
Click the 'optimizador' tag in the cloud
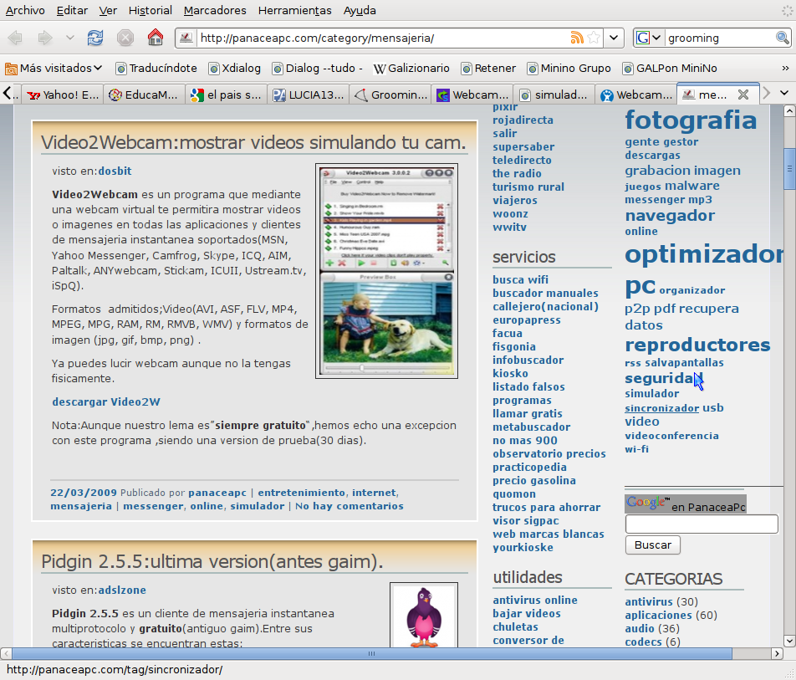point(704,254)
